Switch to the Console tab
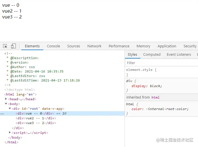198x147 pixels. (x=53, y=46)
